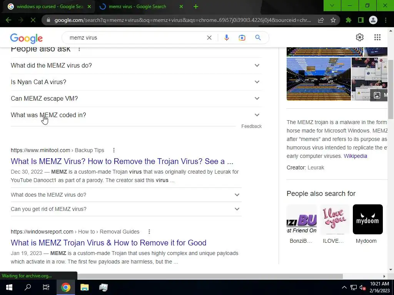Viewport: 394px width, 295px height.
Task: Open Chrome's three-dot menu
Action: click(x=386, y=20)
